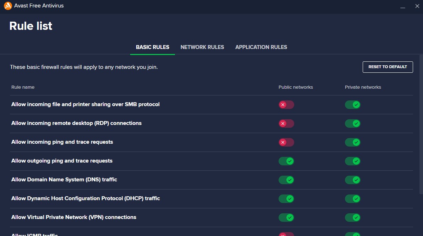Toggle DHCP traffic for private networks
The width and height of the screenshot is (423, 236).
[353, 199]
